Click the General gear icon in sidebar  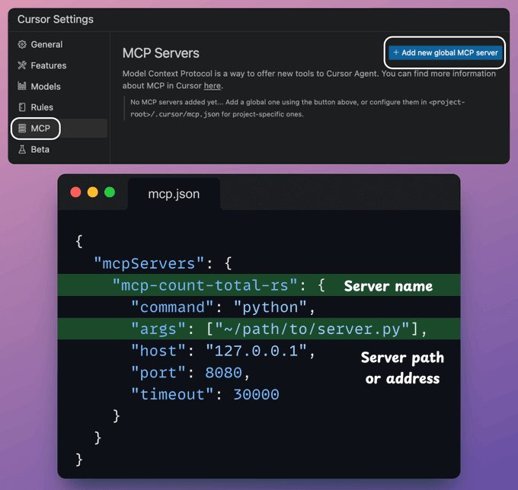22,45
